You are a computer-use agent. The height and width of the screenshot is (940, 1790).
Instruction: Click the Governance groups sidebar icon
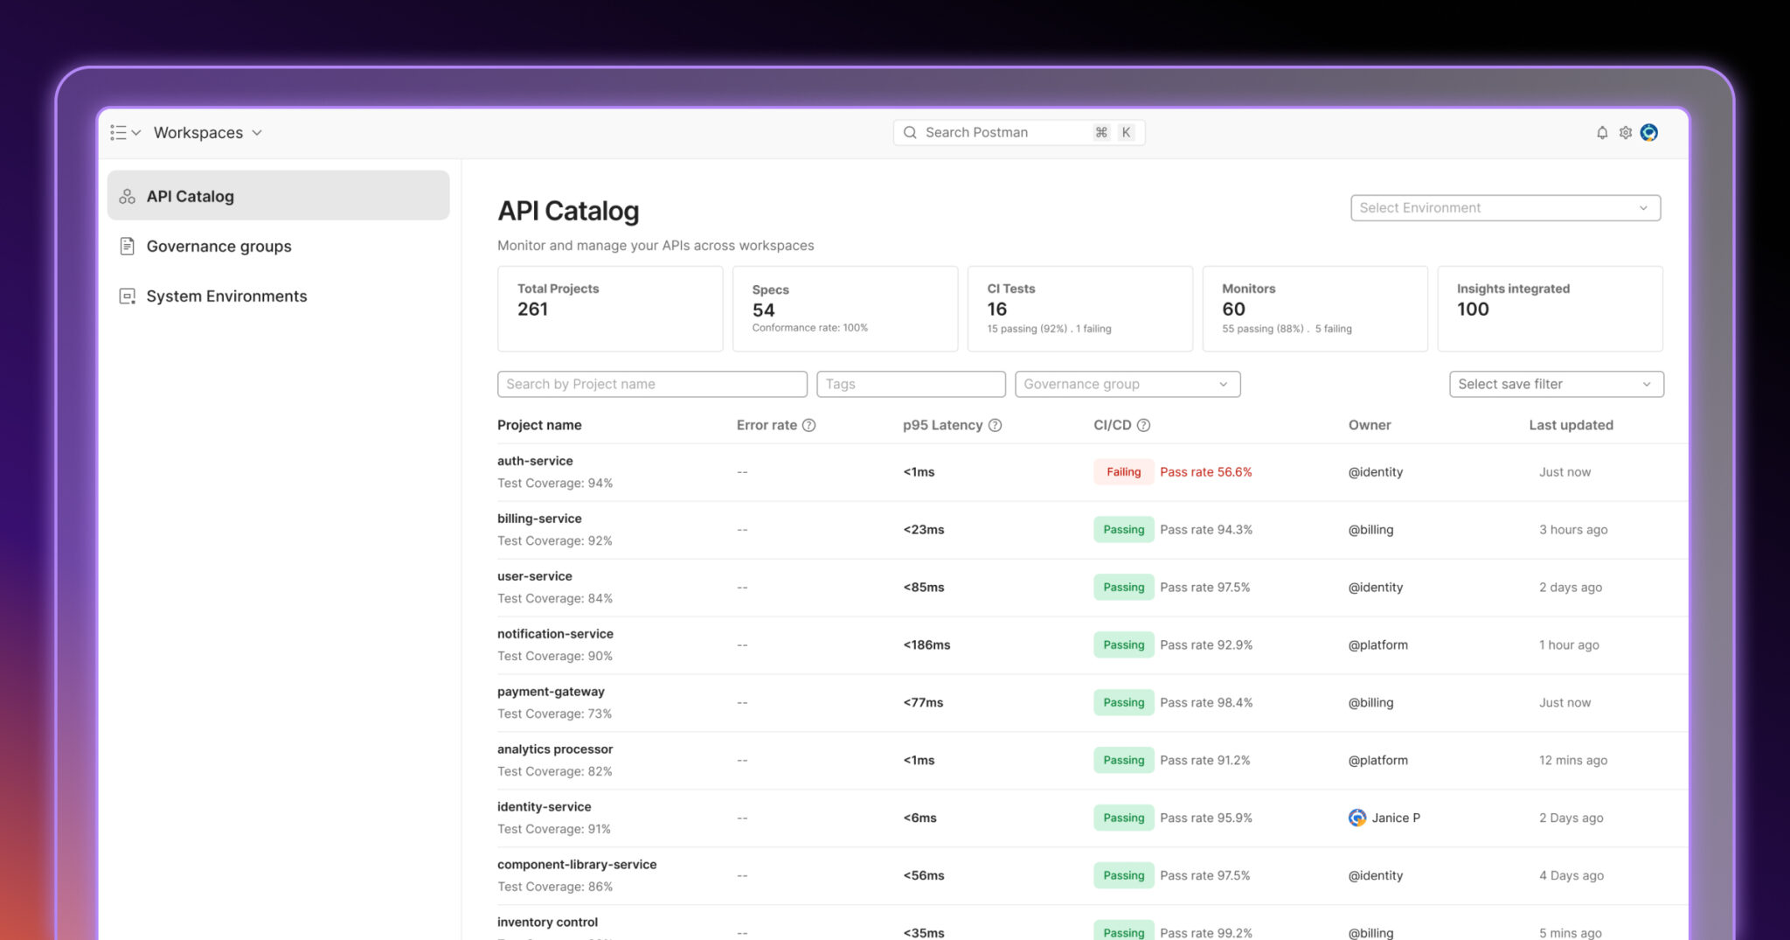[128, 247]
